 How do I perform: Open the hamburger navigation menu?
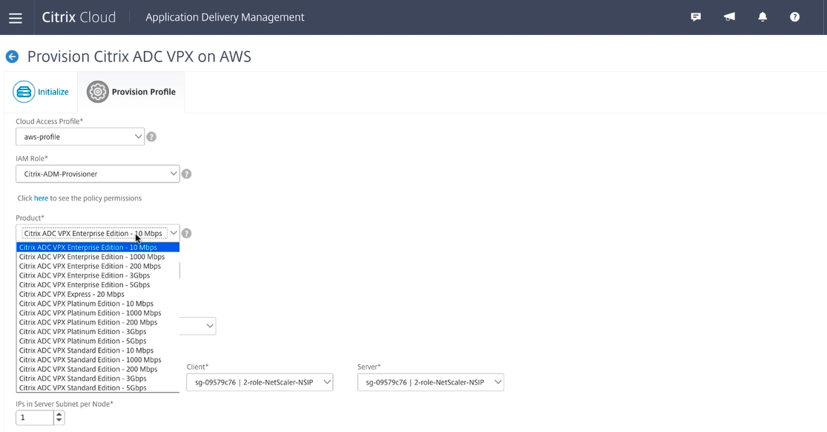15,18
